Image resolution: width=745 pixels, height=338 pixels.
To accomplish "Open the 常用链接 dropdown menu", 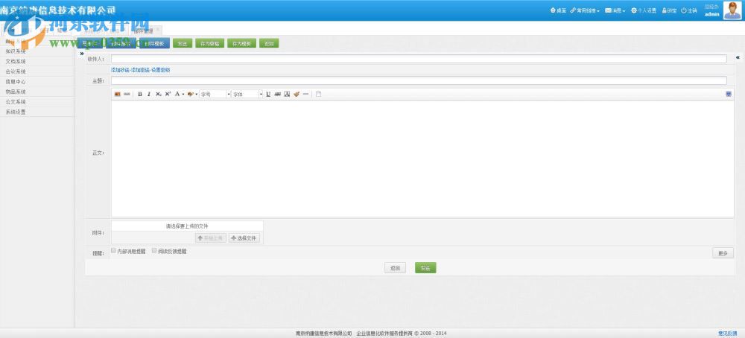I will tap(585, 10).
